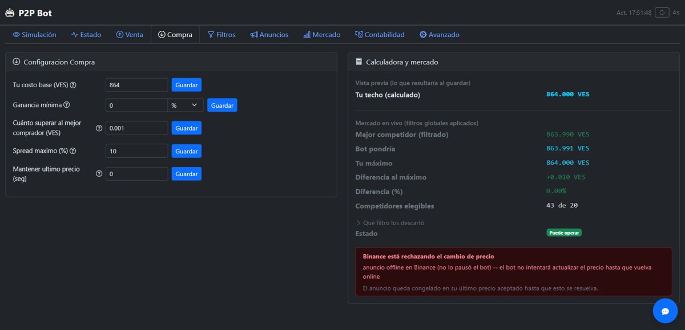685x330 pixels.
Task: Click the help icon next to Ganancia mínima
Action: click(67, 105)
